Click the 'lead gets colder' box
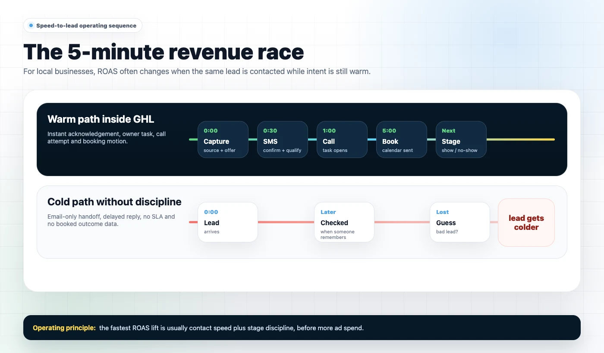 (x=526, y=223)
